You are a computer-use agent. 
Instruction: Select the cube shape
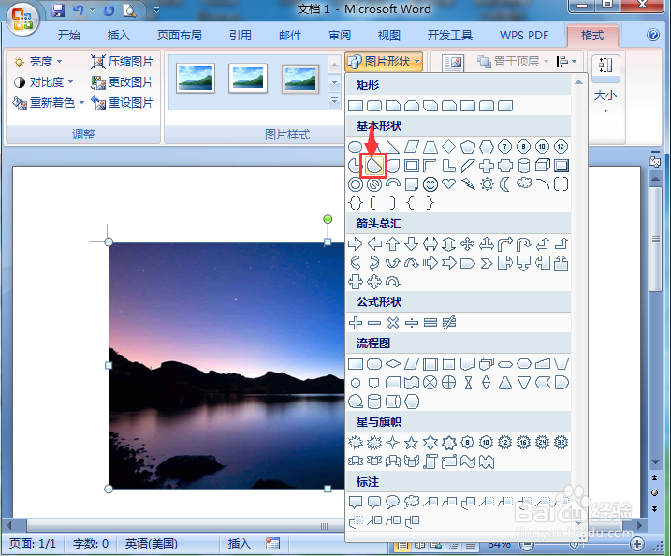543,166
